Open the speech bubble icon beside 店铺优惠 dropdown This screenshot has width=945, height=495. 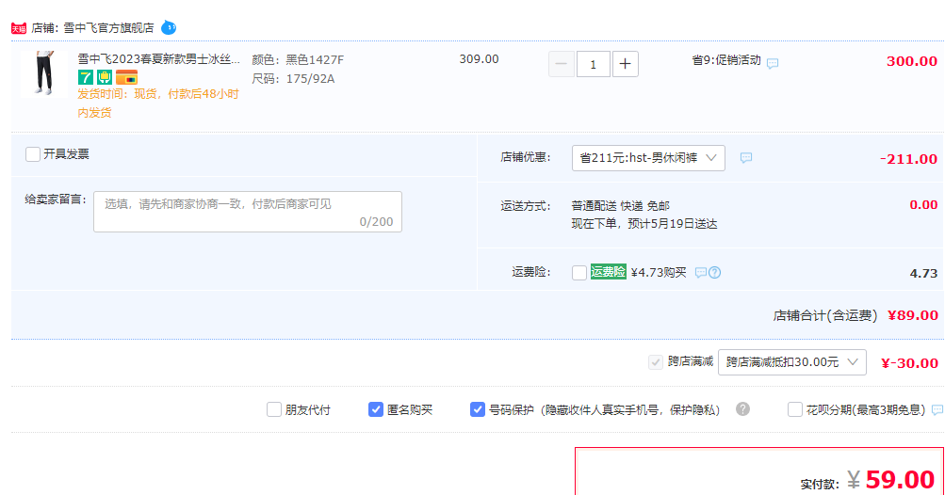746,158
